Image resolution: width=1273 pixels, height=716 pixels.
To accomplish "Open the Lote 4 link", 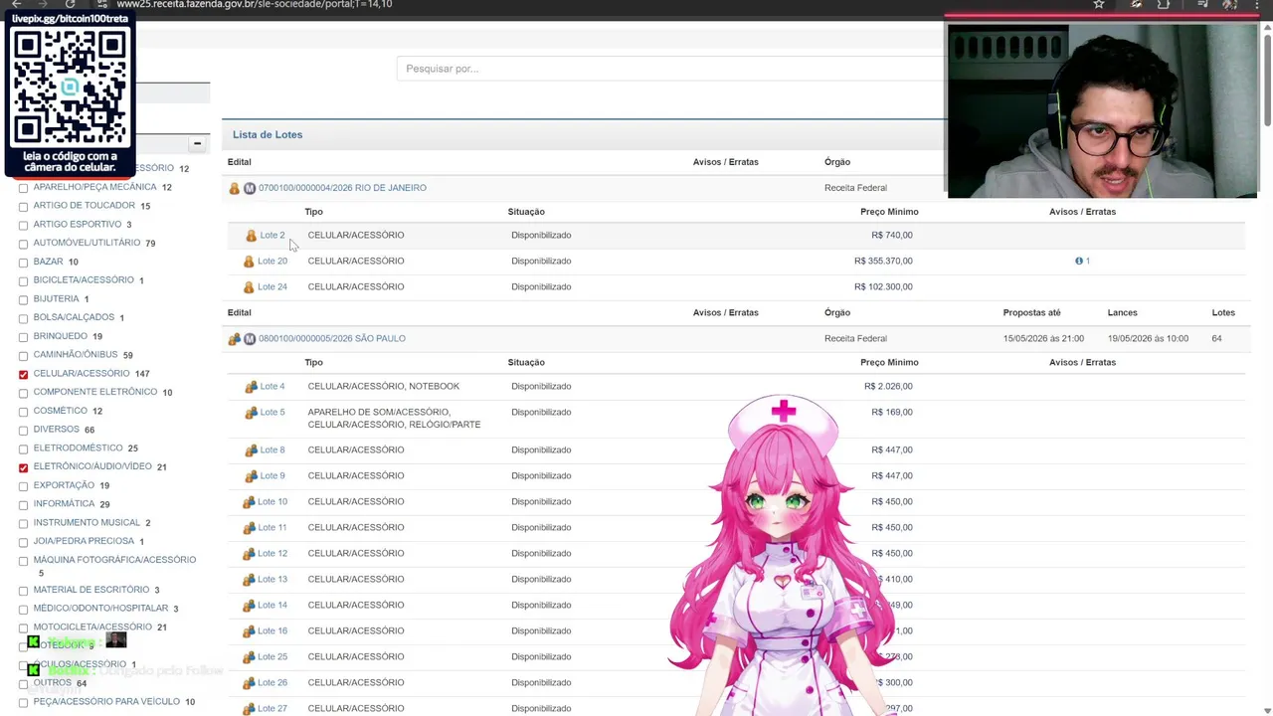I will (272, 387).
